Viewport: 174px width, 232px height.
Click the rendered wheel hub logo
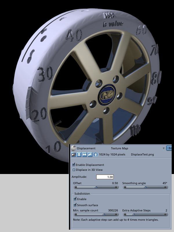click(107, 95)
